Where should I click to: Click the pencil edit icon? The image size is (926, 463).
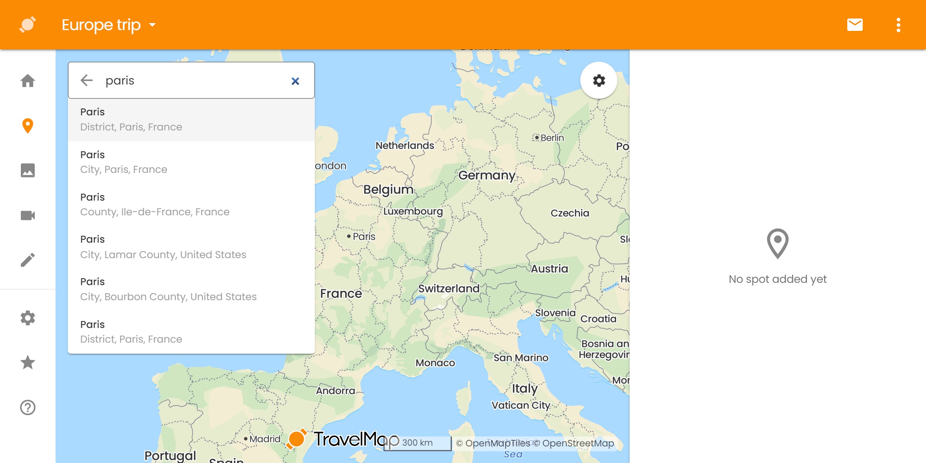point(28,260)
